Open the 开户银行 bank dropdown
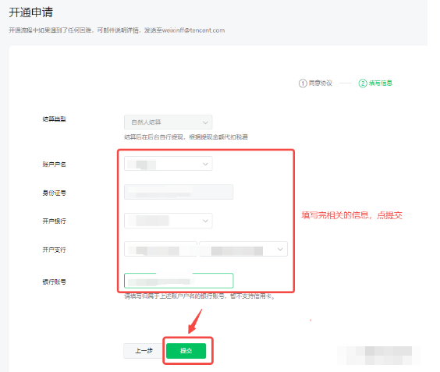Viewport: 440px width, 372px height. pos(168,221)
